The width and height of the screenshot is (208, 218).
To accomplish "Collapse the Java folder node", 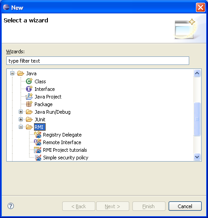I will tap(12, 73).
